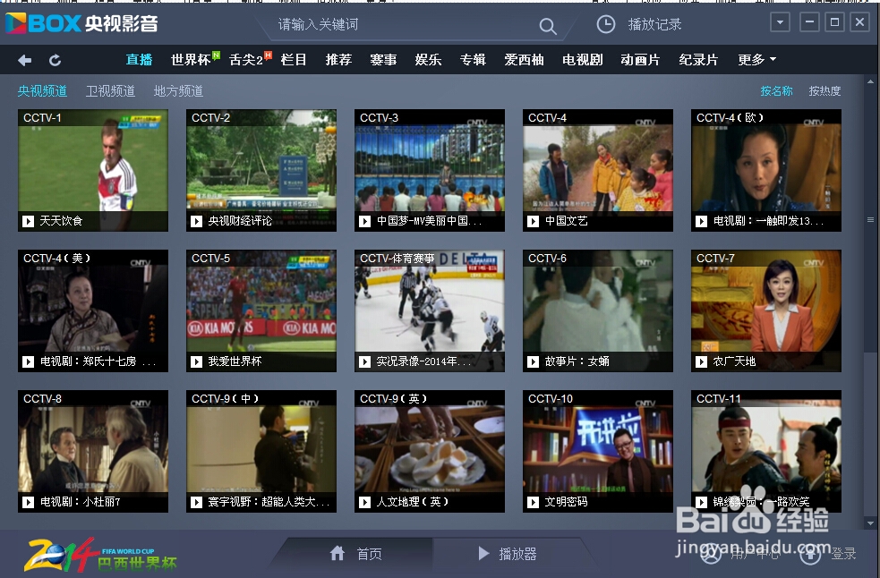Viewport: 880px width, 578px height.
Task: Sort channels 按名称
Action: click(776, 91)
